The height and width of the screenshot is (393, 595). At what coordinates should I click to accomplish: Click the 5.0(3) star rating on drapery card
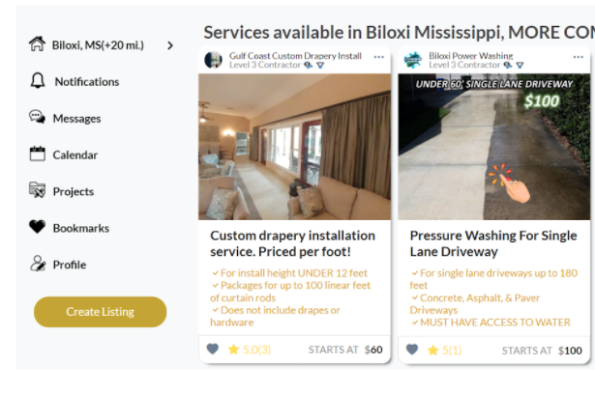[x=250, y=350]
